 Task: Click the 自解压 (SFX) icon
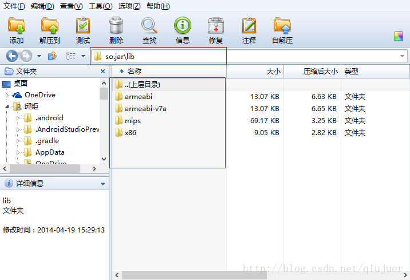click(x=282, y=26)
